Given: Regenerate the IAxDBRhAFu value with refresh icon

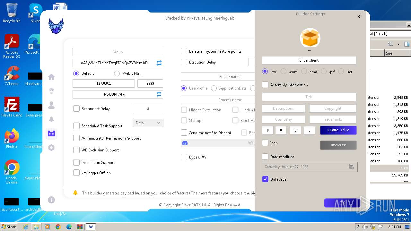Looking at the screenshot, I should click(159, 94).
